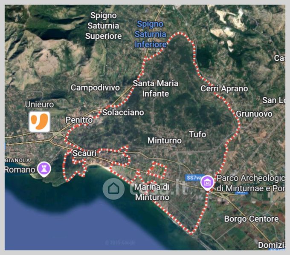Select the Minturno town label

pyautogui.click(x=165, y=141)
